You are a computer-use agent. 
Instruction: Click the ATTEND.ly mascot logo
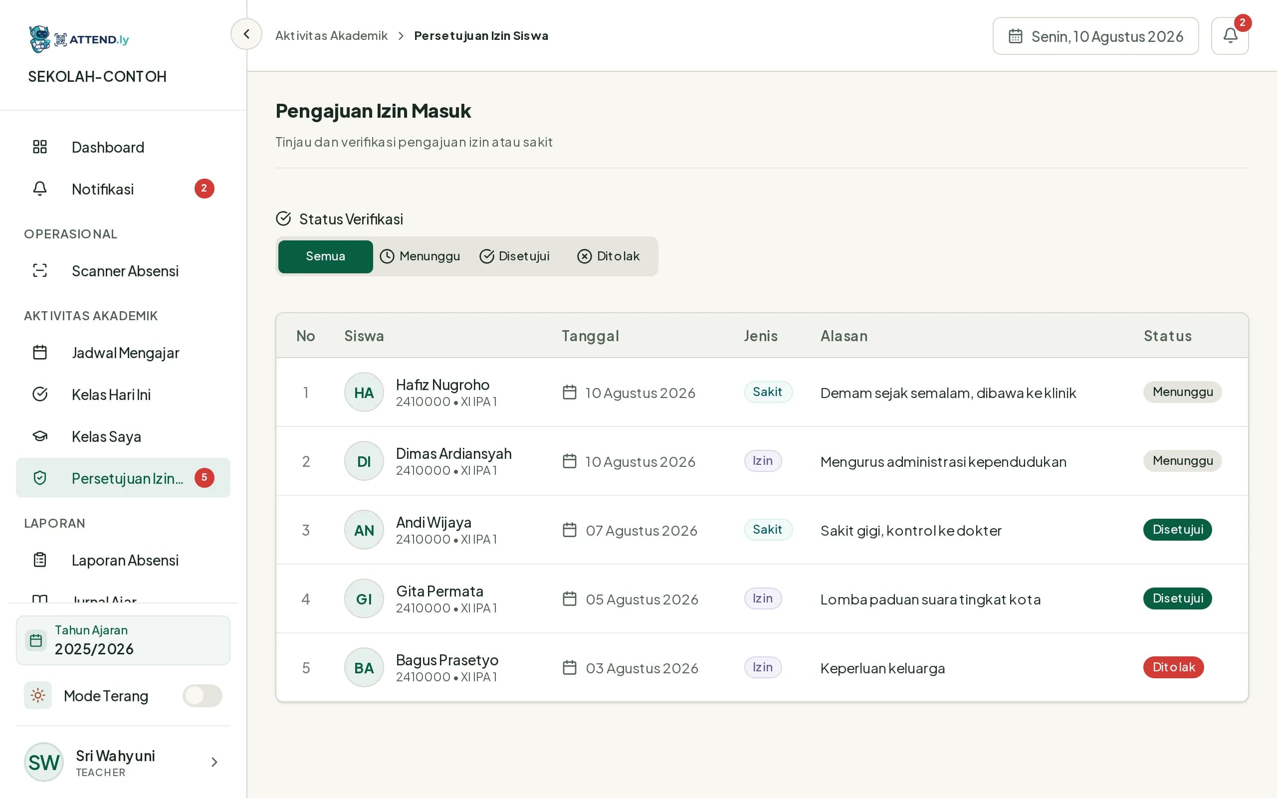pos(39,39)
